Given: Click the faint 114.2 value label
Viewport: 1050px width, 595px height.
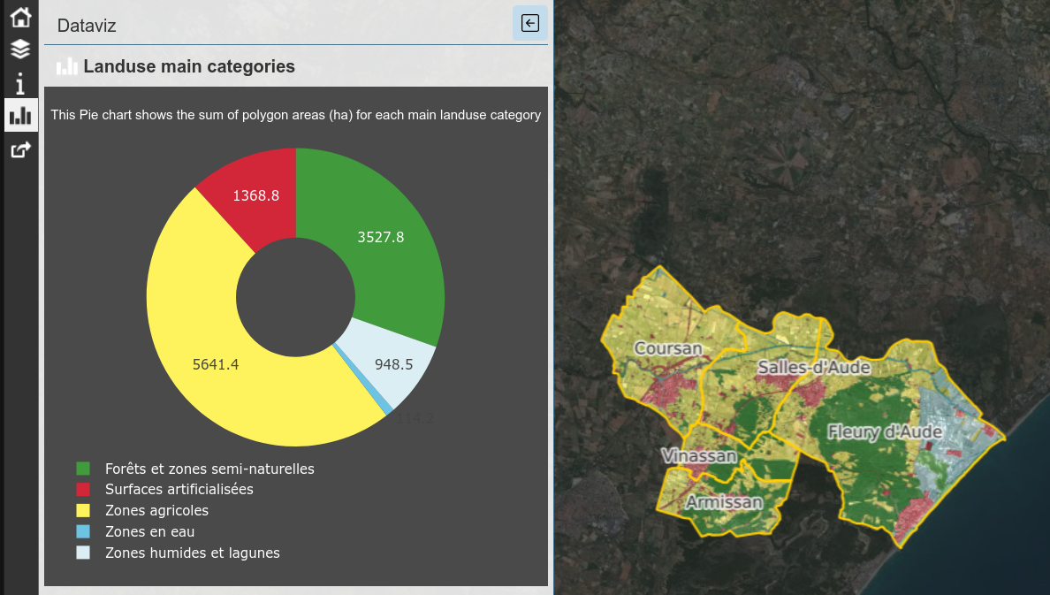Looking at the screenshot, I should 415,419.
